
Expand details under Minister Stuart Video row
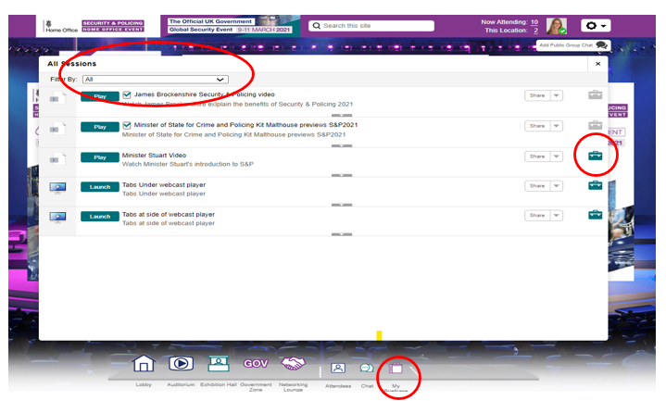point(342,175)
